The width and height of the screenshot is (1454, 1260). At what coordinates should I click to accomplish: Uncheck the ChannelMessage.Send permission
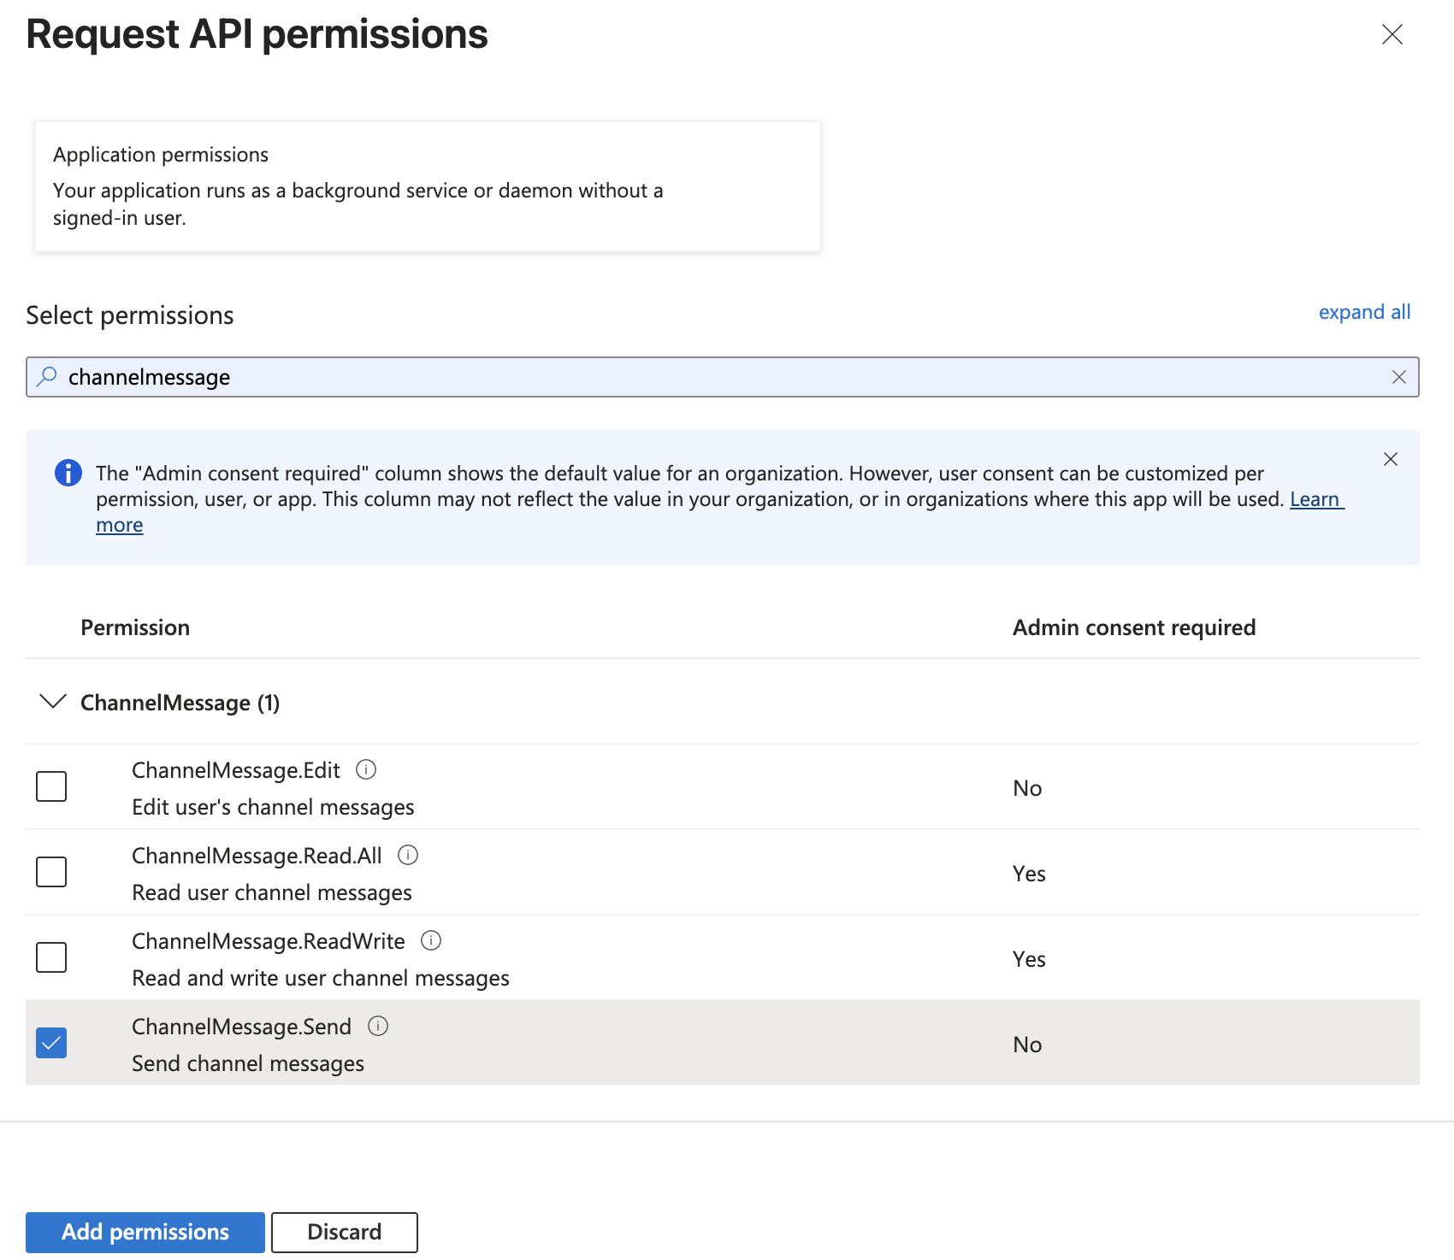click(50, 1043)
